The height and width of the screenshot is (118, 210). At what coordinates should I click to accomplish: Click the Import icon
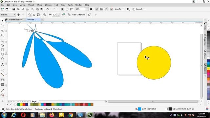pos(62,9)
